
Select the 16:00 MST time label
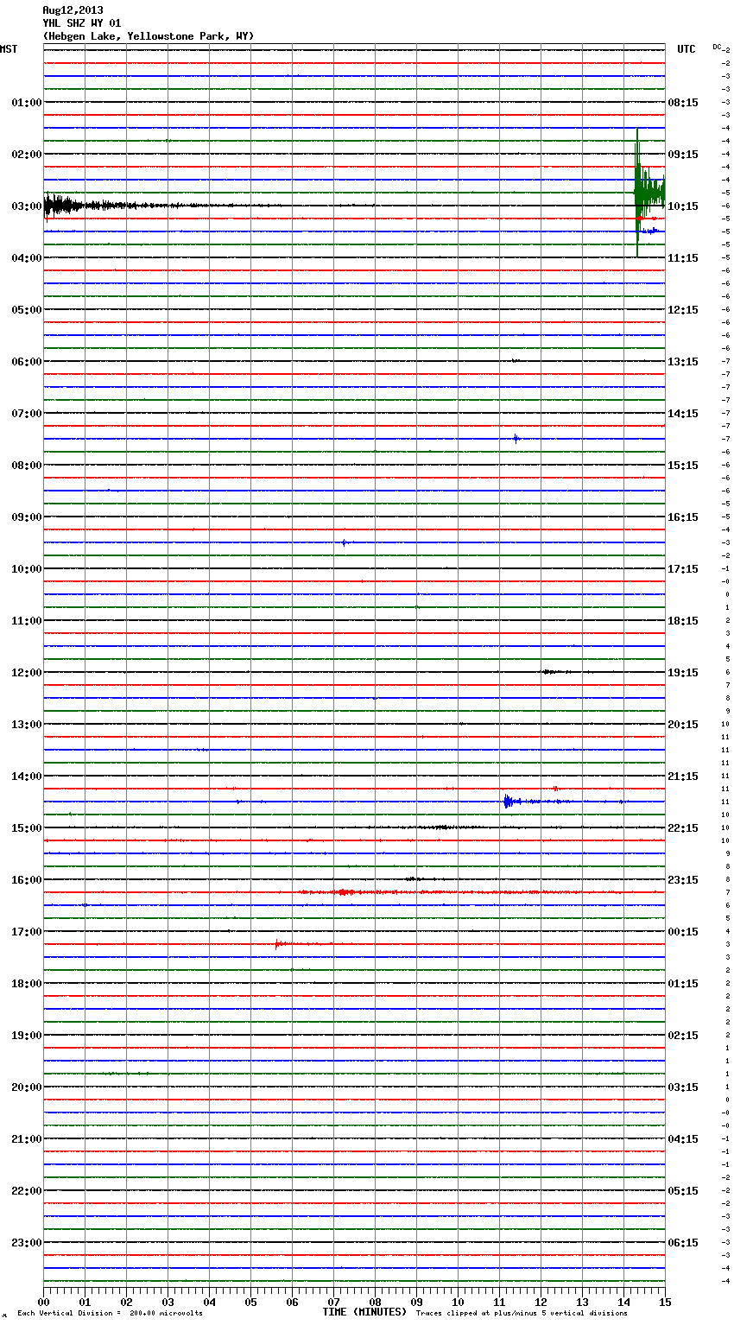point(27,880)
